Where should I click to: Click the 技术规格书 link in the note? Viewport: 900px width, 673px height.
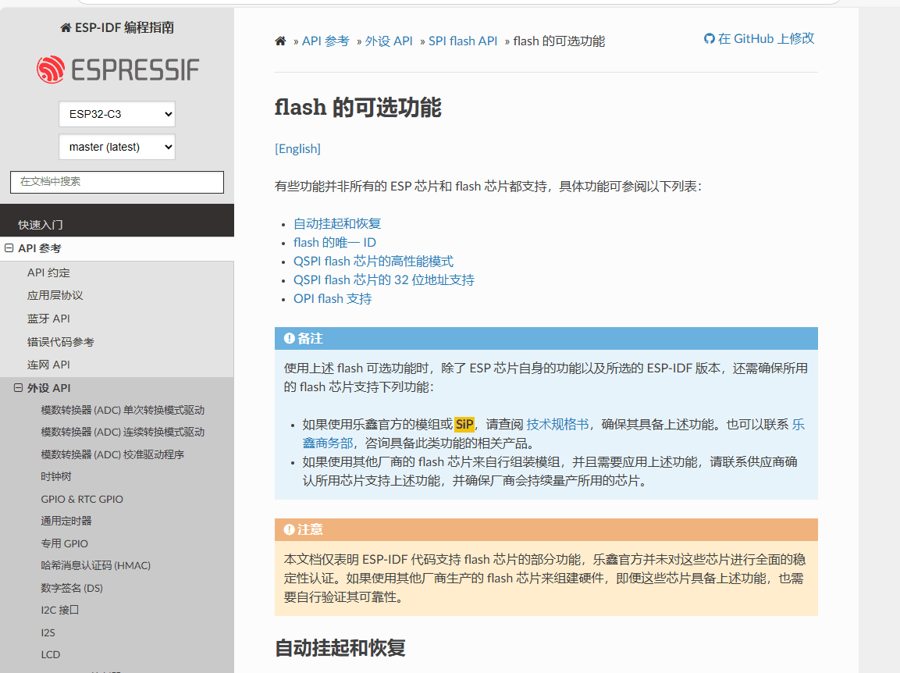[x=557, y=424]
